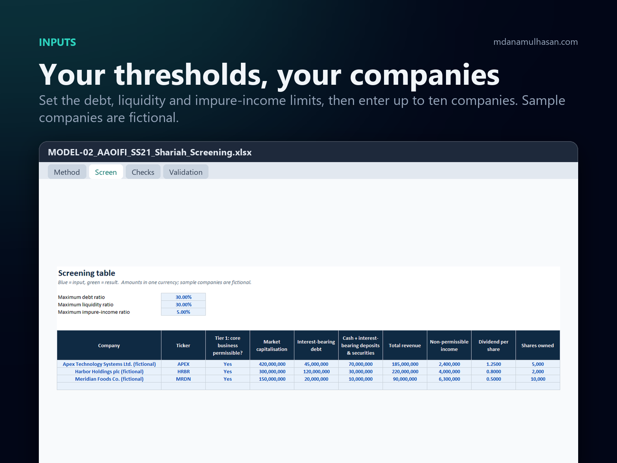Click cash value 10,000,000
The width and height of the screenshot is (617, 463).
(361, 379)
